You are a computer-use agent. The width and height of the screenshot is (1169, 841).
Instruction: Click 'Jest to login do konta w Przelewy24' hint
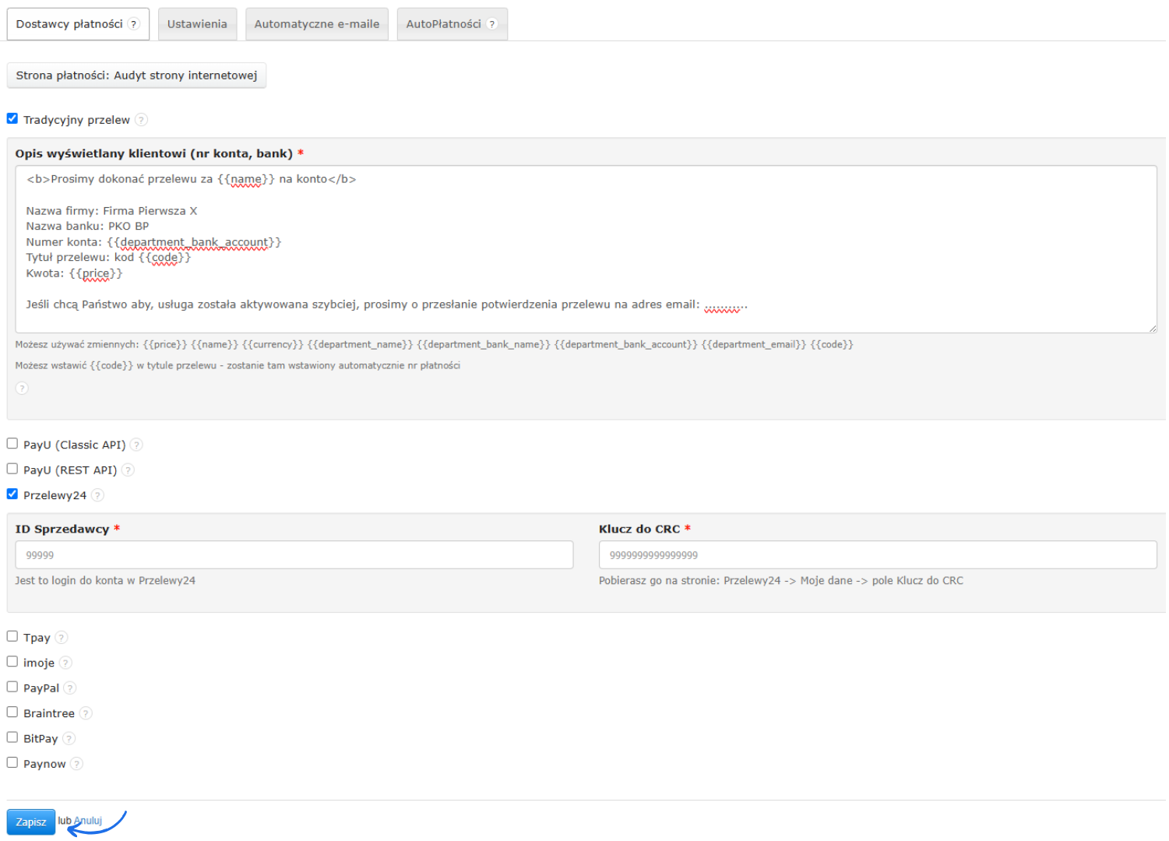pos(105,581)
